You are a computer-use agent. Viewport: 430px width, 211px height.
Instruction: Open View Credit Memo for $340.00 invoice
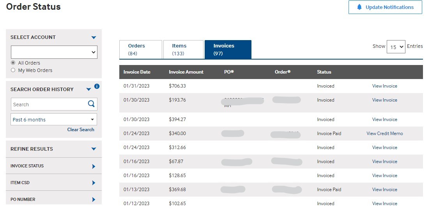click(x=384, y=134)
